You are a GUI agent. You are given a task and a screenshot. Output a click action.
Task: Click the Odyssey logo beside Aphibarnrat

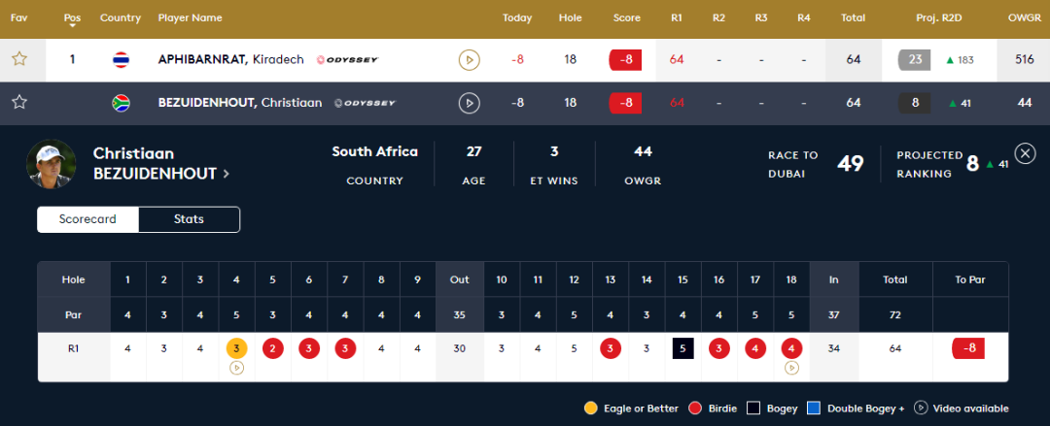347,59
